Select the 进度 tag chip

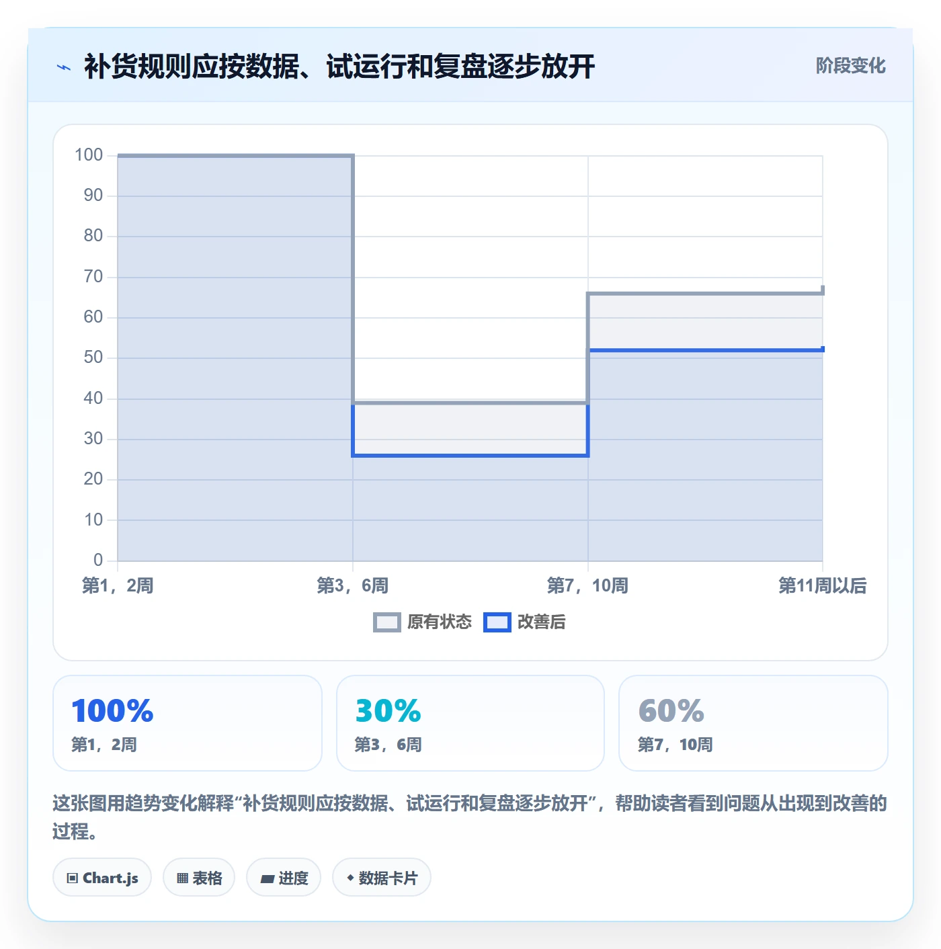[284, 877]
